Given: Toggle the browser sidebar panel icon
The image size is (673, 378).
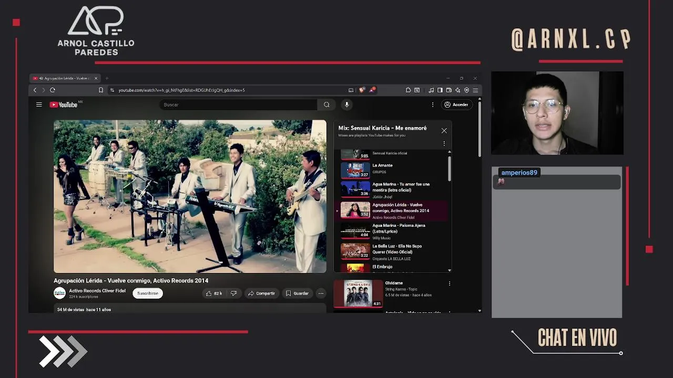Looking at the screenshot, I should click(440, 90).
